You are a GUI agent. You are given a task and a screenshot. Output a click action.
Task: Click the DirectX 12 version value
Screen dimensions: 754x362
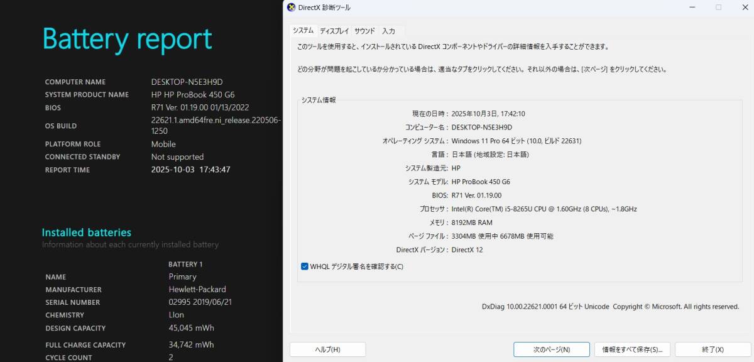click(468, 250)
